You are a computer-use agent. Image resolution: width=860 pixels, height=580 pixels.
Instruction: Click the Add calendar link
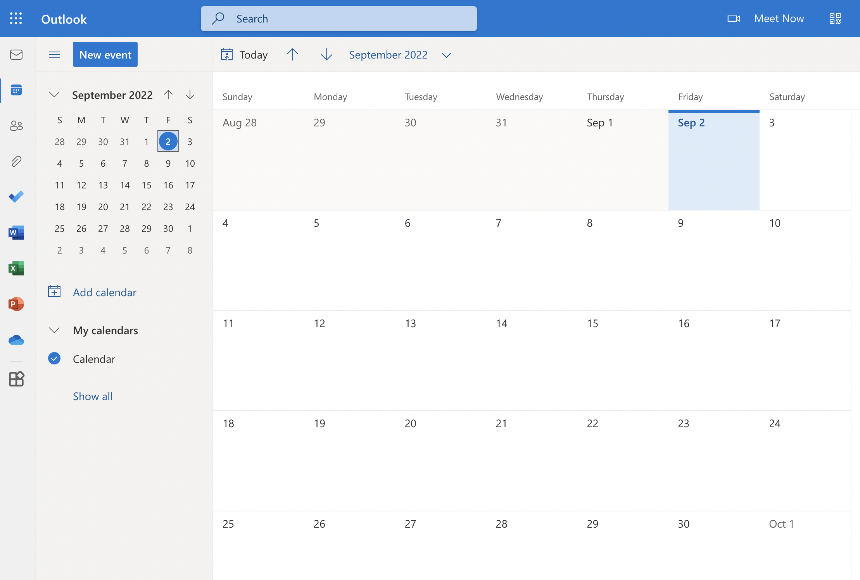105,292
